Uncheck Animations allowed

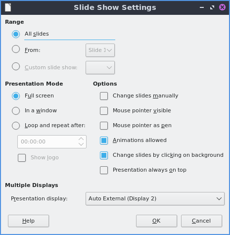point(104,141)
